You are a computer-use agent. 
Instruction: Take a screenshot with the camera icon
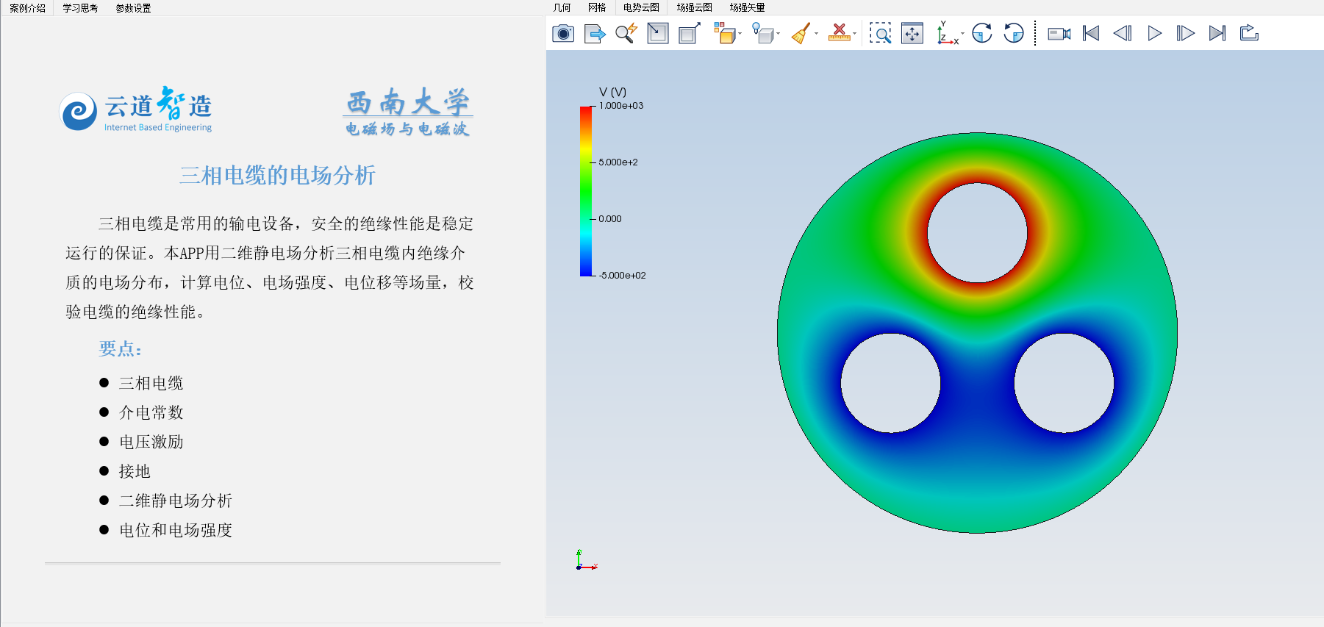[x=563, y=33]
